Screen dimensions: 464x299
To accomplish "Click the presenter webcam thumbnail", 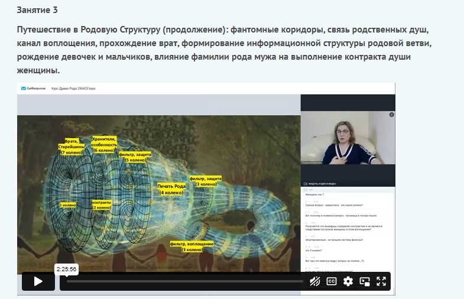I will tap(348, 140).
